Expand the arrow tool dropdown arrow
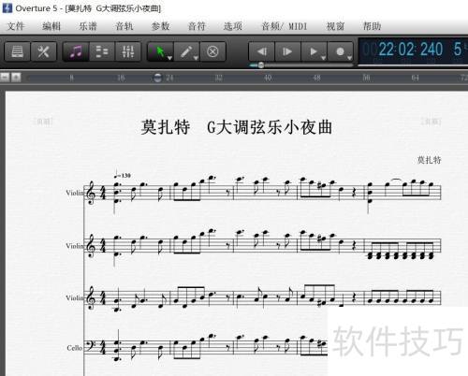Image resolution: width=468 pixels, height=376 pixels. click(169, 58)
